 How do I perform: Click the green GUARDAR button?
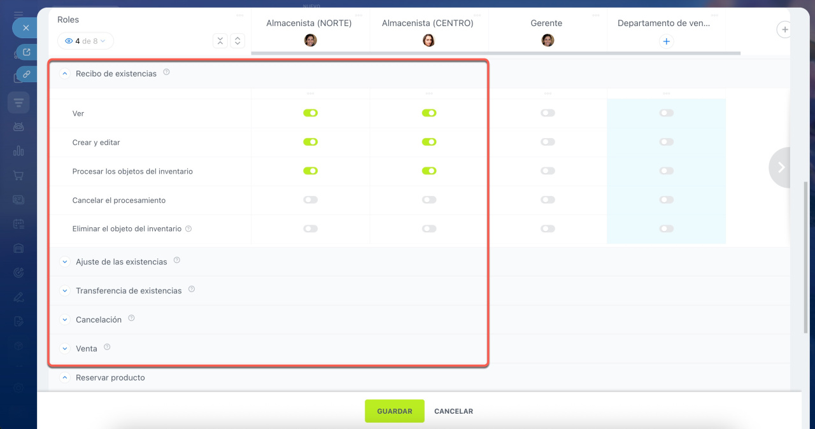394,411
